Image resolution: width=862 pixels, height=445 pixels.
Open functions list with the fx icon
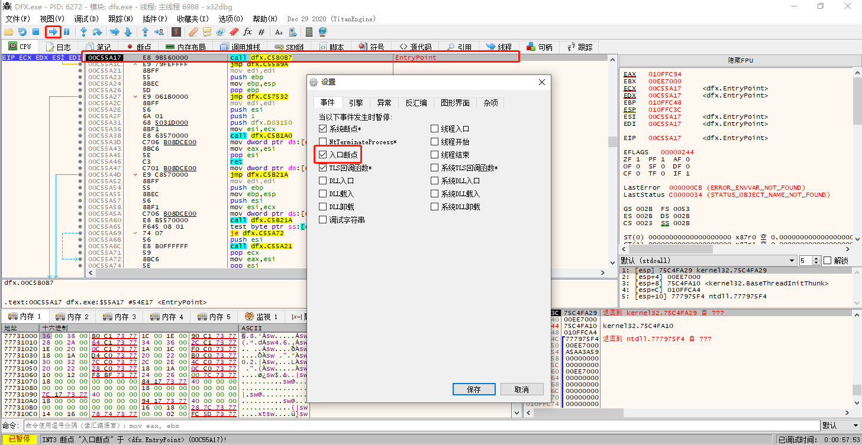click(248, 32)
